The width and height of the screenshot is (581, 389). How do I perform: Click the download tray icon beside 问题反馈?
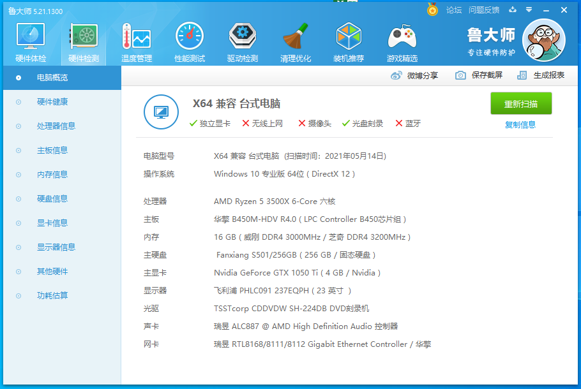point(513,10)
